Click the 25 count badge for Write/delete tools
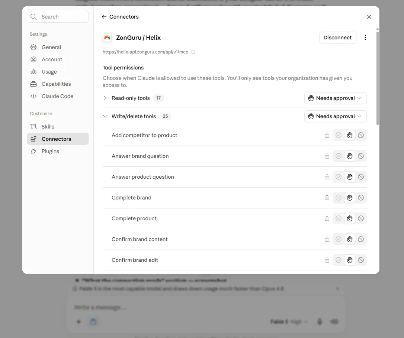Viewport: 404px width, 338px height. [x=165, y=116]
